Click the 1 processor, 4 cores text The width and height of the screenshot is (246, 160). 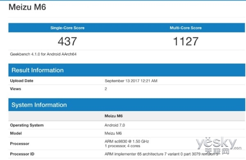[122, 146]
